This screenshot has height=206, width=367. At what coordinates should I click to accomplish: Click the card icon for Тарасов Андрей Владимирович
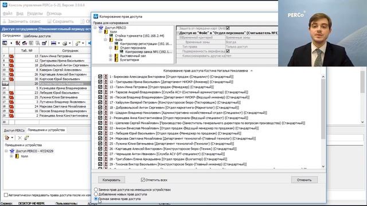coord(106,92)
